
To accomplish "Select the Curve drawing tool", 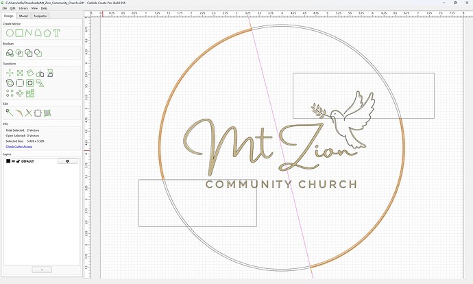I will pos(38,33).
